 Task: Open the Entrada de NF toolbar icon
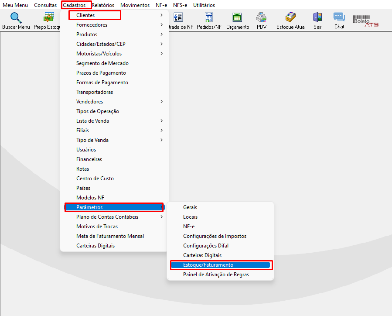tap(178, 17)
